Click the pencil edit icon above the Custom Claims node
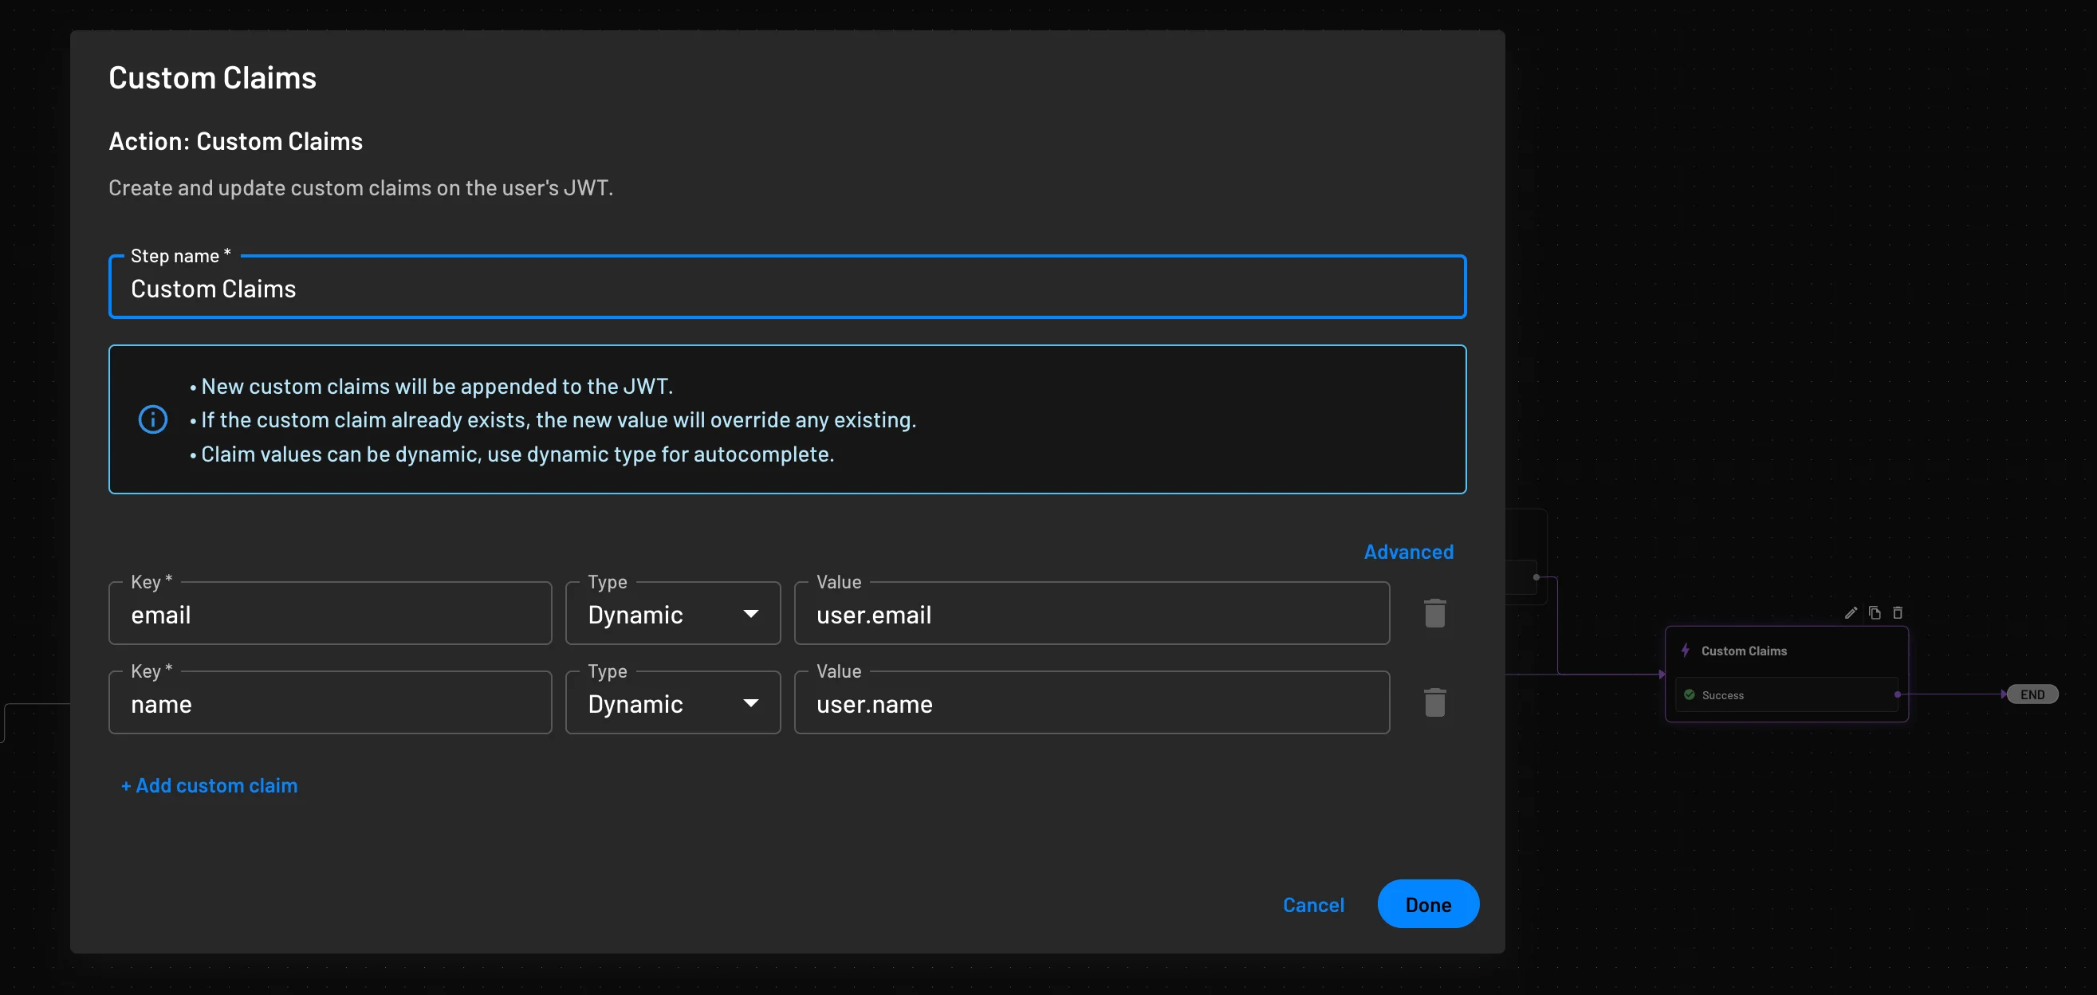Viewport: 2097px width, 995px height. [1851, 612]
